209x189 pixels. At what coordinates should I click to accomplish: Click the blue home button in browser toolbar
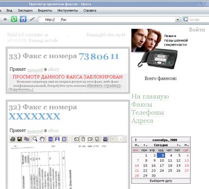coord(23,19)
